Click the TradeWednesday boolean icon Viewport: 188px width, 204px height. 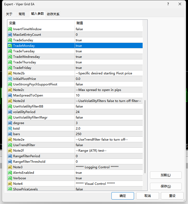tap(10, 57)
